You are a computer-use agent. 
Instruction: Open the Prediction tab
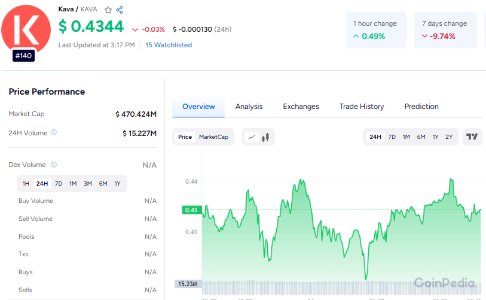[x=421, y=107]
